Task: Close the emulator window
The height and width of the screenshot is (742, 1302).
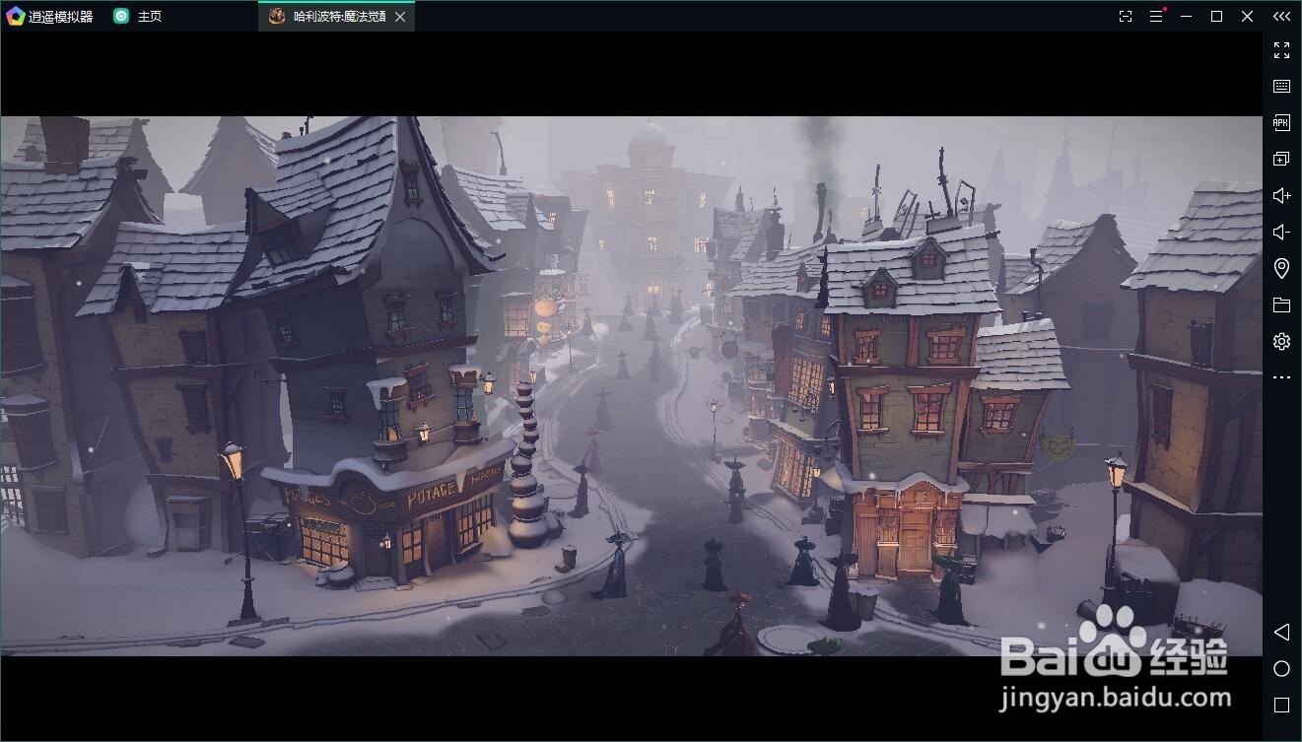Action: point(1247,17)
